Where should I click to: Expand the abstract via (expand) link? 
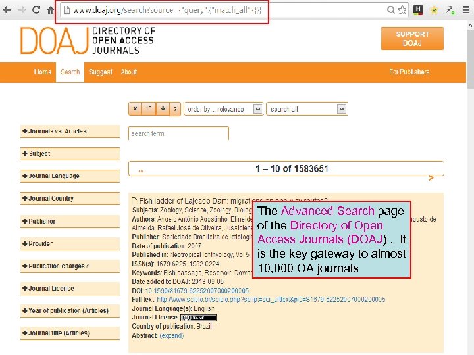coord(172,335)
